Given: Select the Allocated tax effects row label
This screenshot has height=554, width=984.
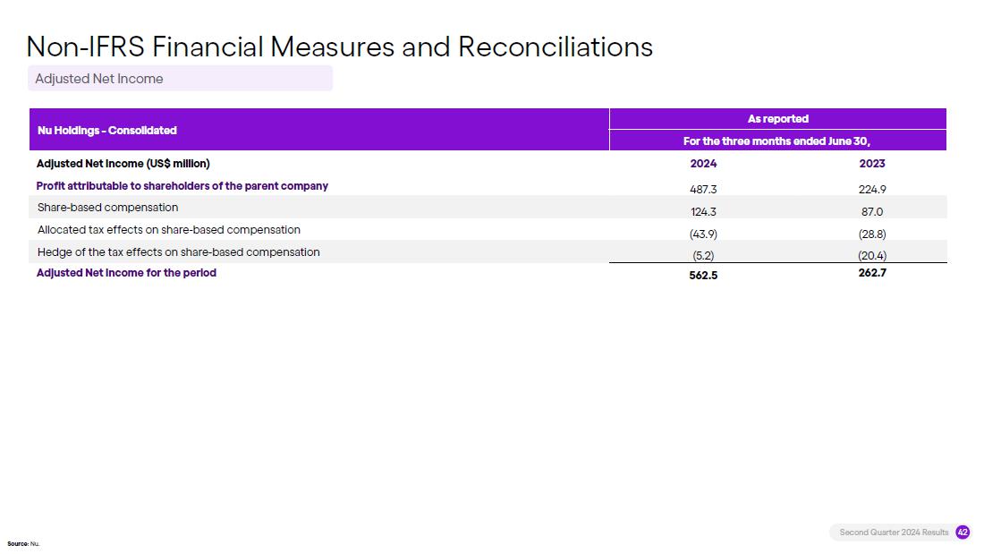Looking at the screenshot, I should 169,230.
